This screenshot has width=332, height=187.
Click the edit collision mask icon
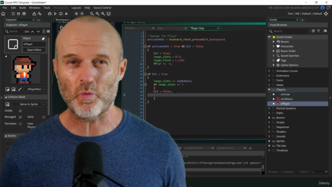click(7, 104)
